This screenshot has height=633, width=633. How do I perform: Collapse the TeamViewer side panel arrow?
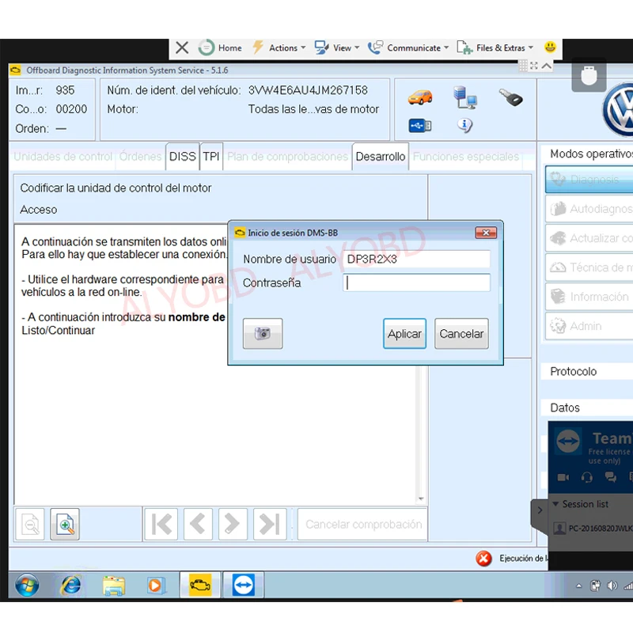[x=540, y=510]
